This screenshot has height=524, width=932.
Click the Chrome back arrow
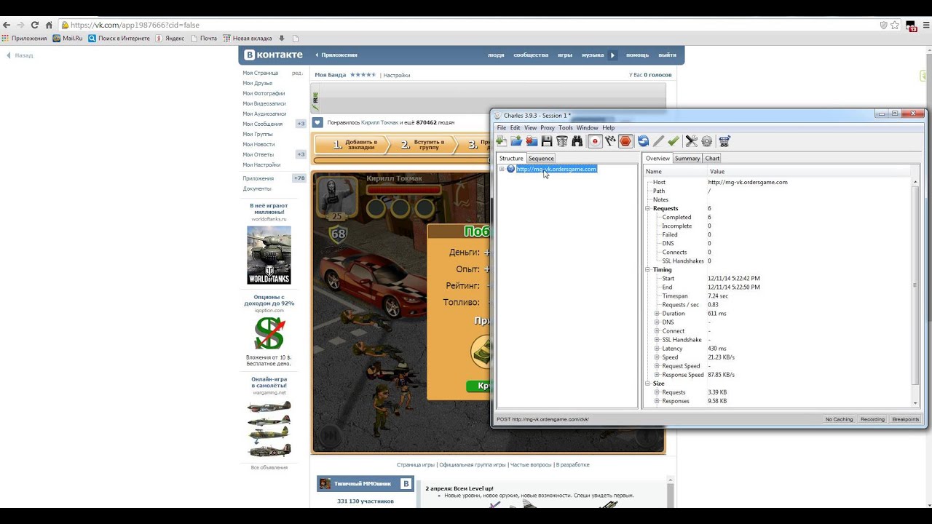point(7,25)
